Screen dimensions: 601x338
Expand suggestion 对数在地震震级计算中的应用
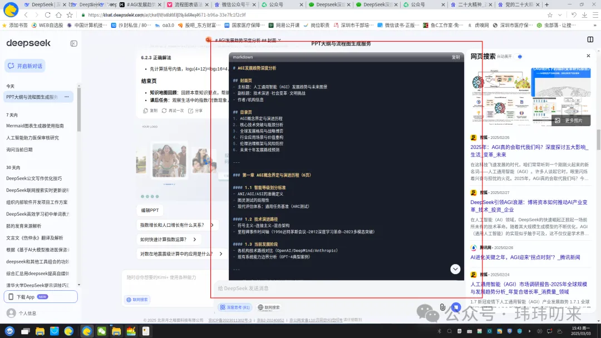[x=181, y=254]
